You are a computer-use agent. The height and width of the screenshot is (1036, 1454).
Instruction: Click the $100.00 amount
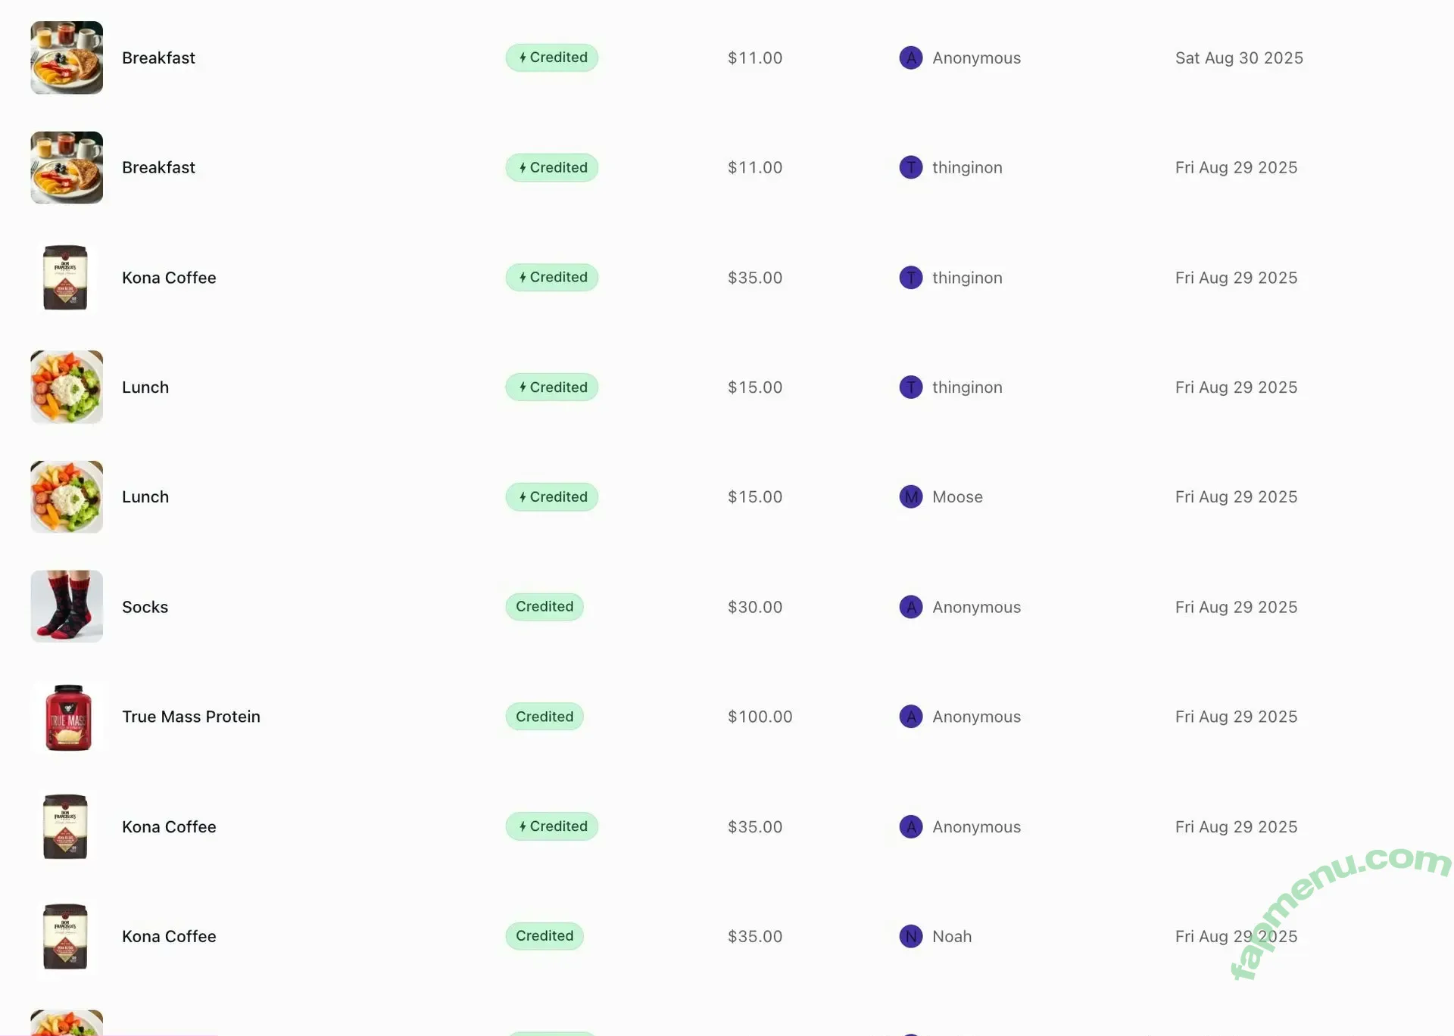(760, 717)
